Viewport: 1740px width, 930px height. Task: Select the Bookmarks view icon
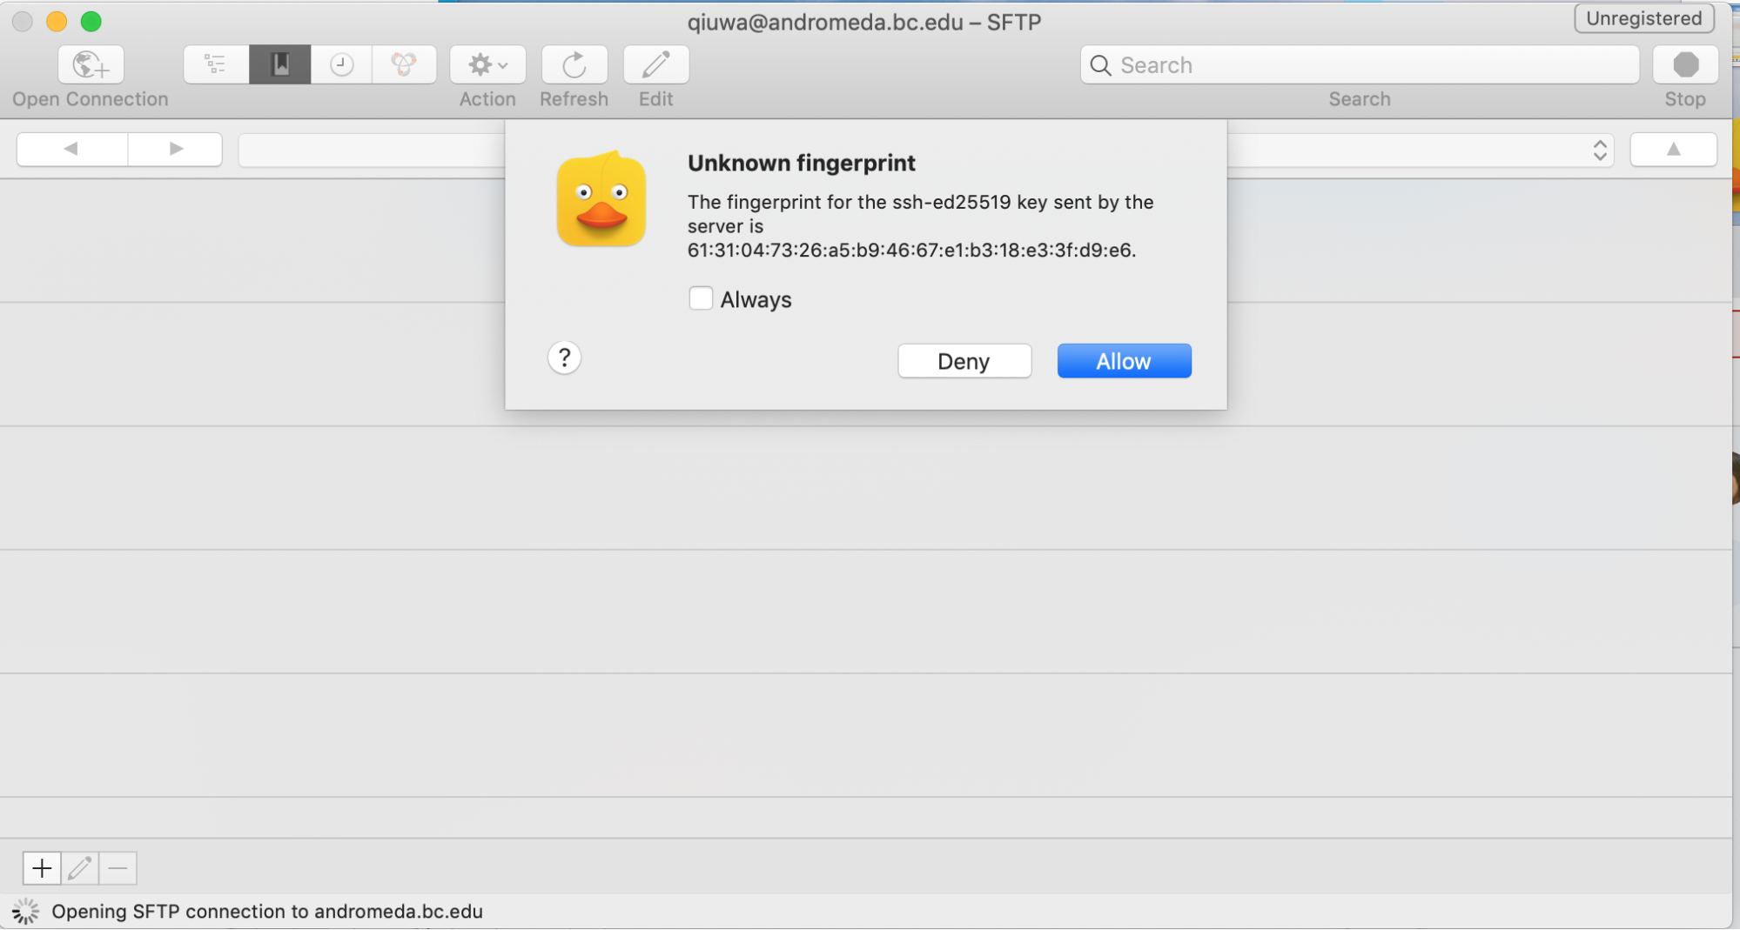tap(279, 64)
